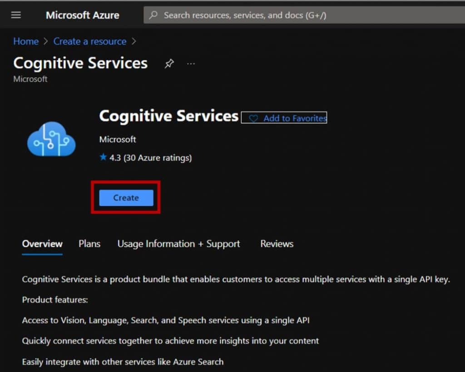Click the Microsoft Azure home logo
The width and height of the screenshot is (465, 372).
82,15
